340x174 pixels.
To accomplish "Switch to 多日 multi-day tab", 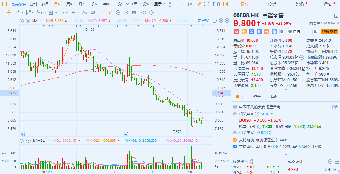I will tap(45, 4).
